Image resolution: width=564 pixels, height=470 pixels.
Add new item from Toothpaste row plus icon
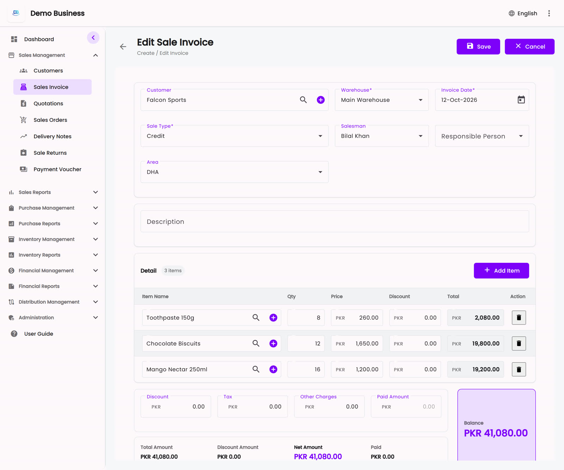coord(273,317)
